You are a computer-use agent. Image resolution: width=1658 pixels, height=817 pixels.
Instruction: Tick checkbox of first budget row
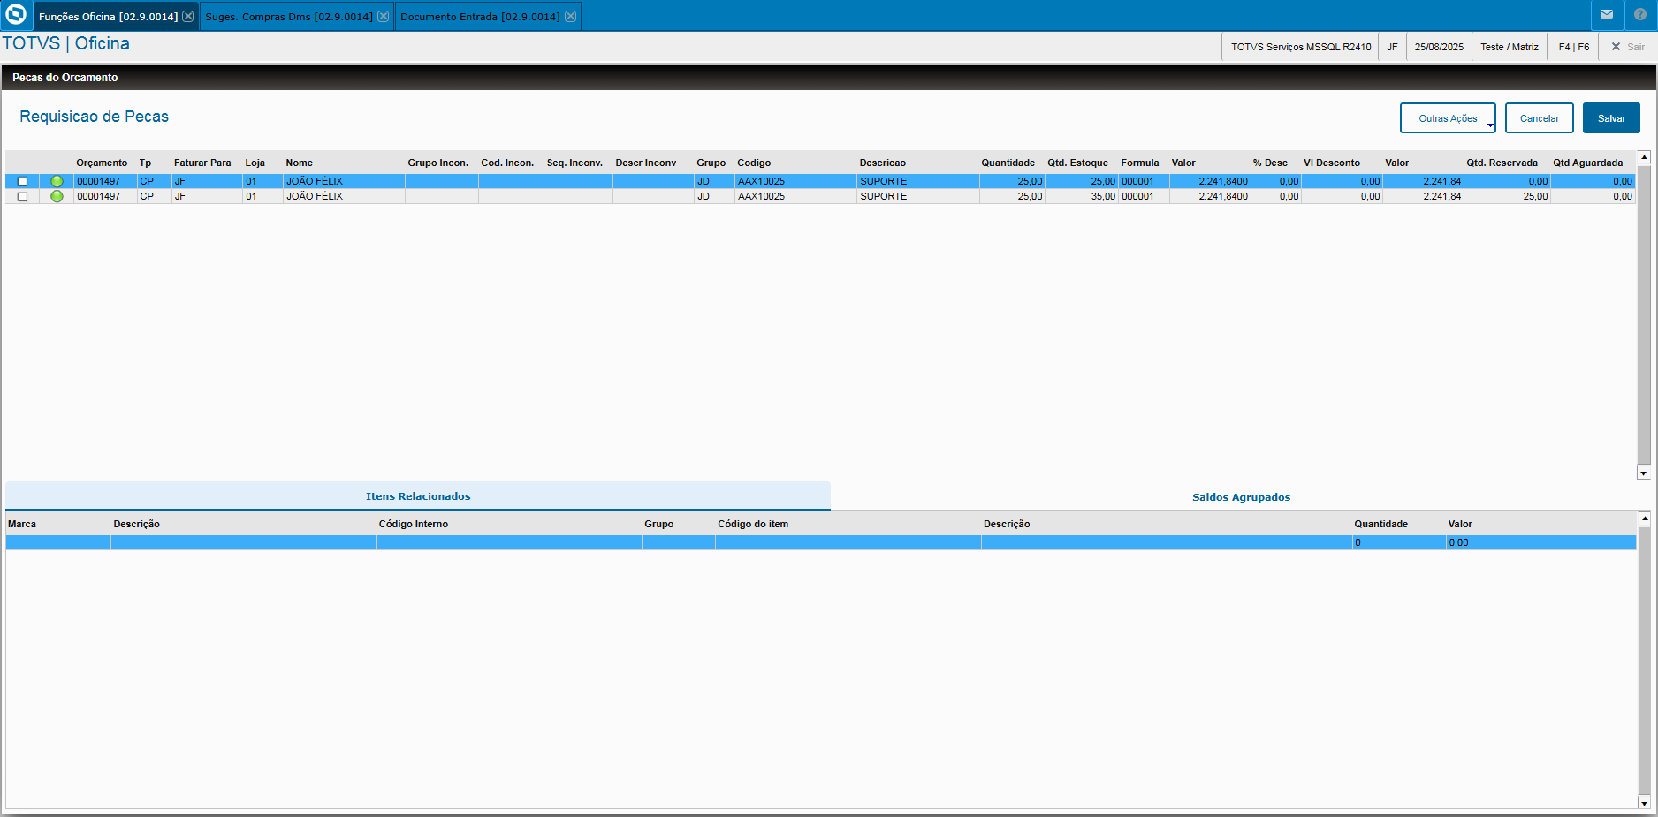pyautogui.click(x=23, y=181)
